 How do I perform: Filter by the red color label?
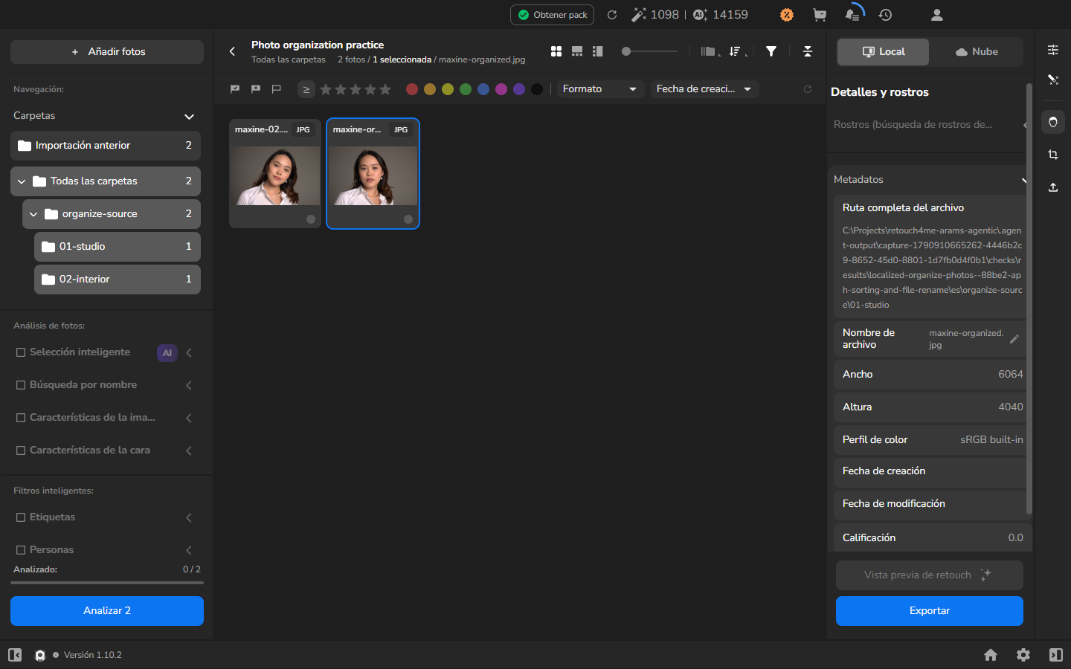pyautogui.click(x=412, y=89)
